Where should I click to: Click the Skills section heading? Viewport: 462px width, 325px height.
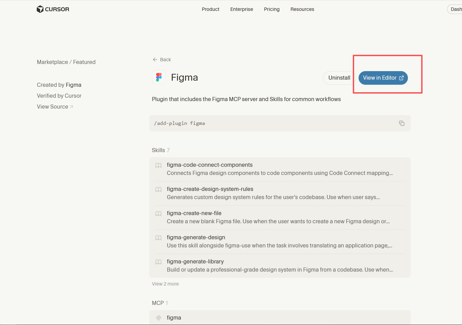click(x=161, y=150)
